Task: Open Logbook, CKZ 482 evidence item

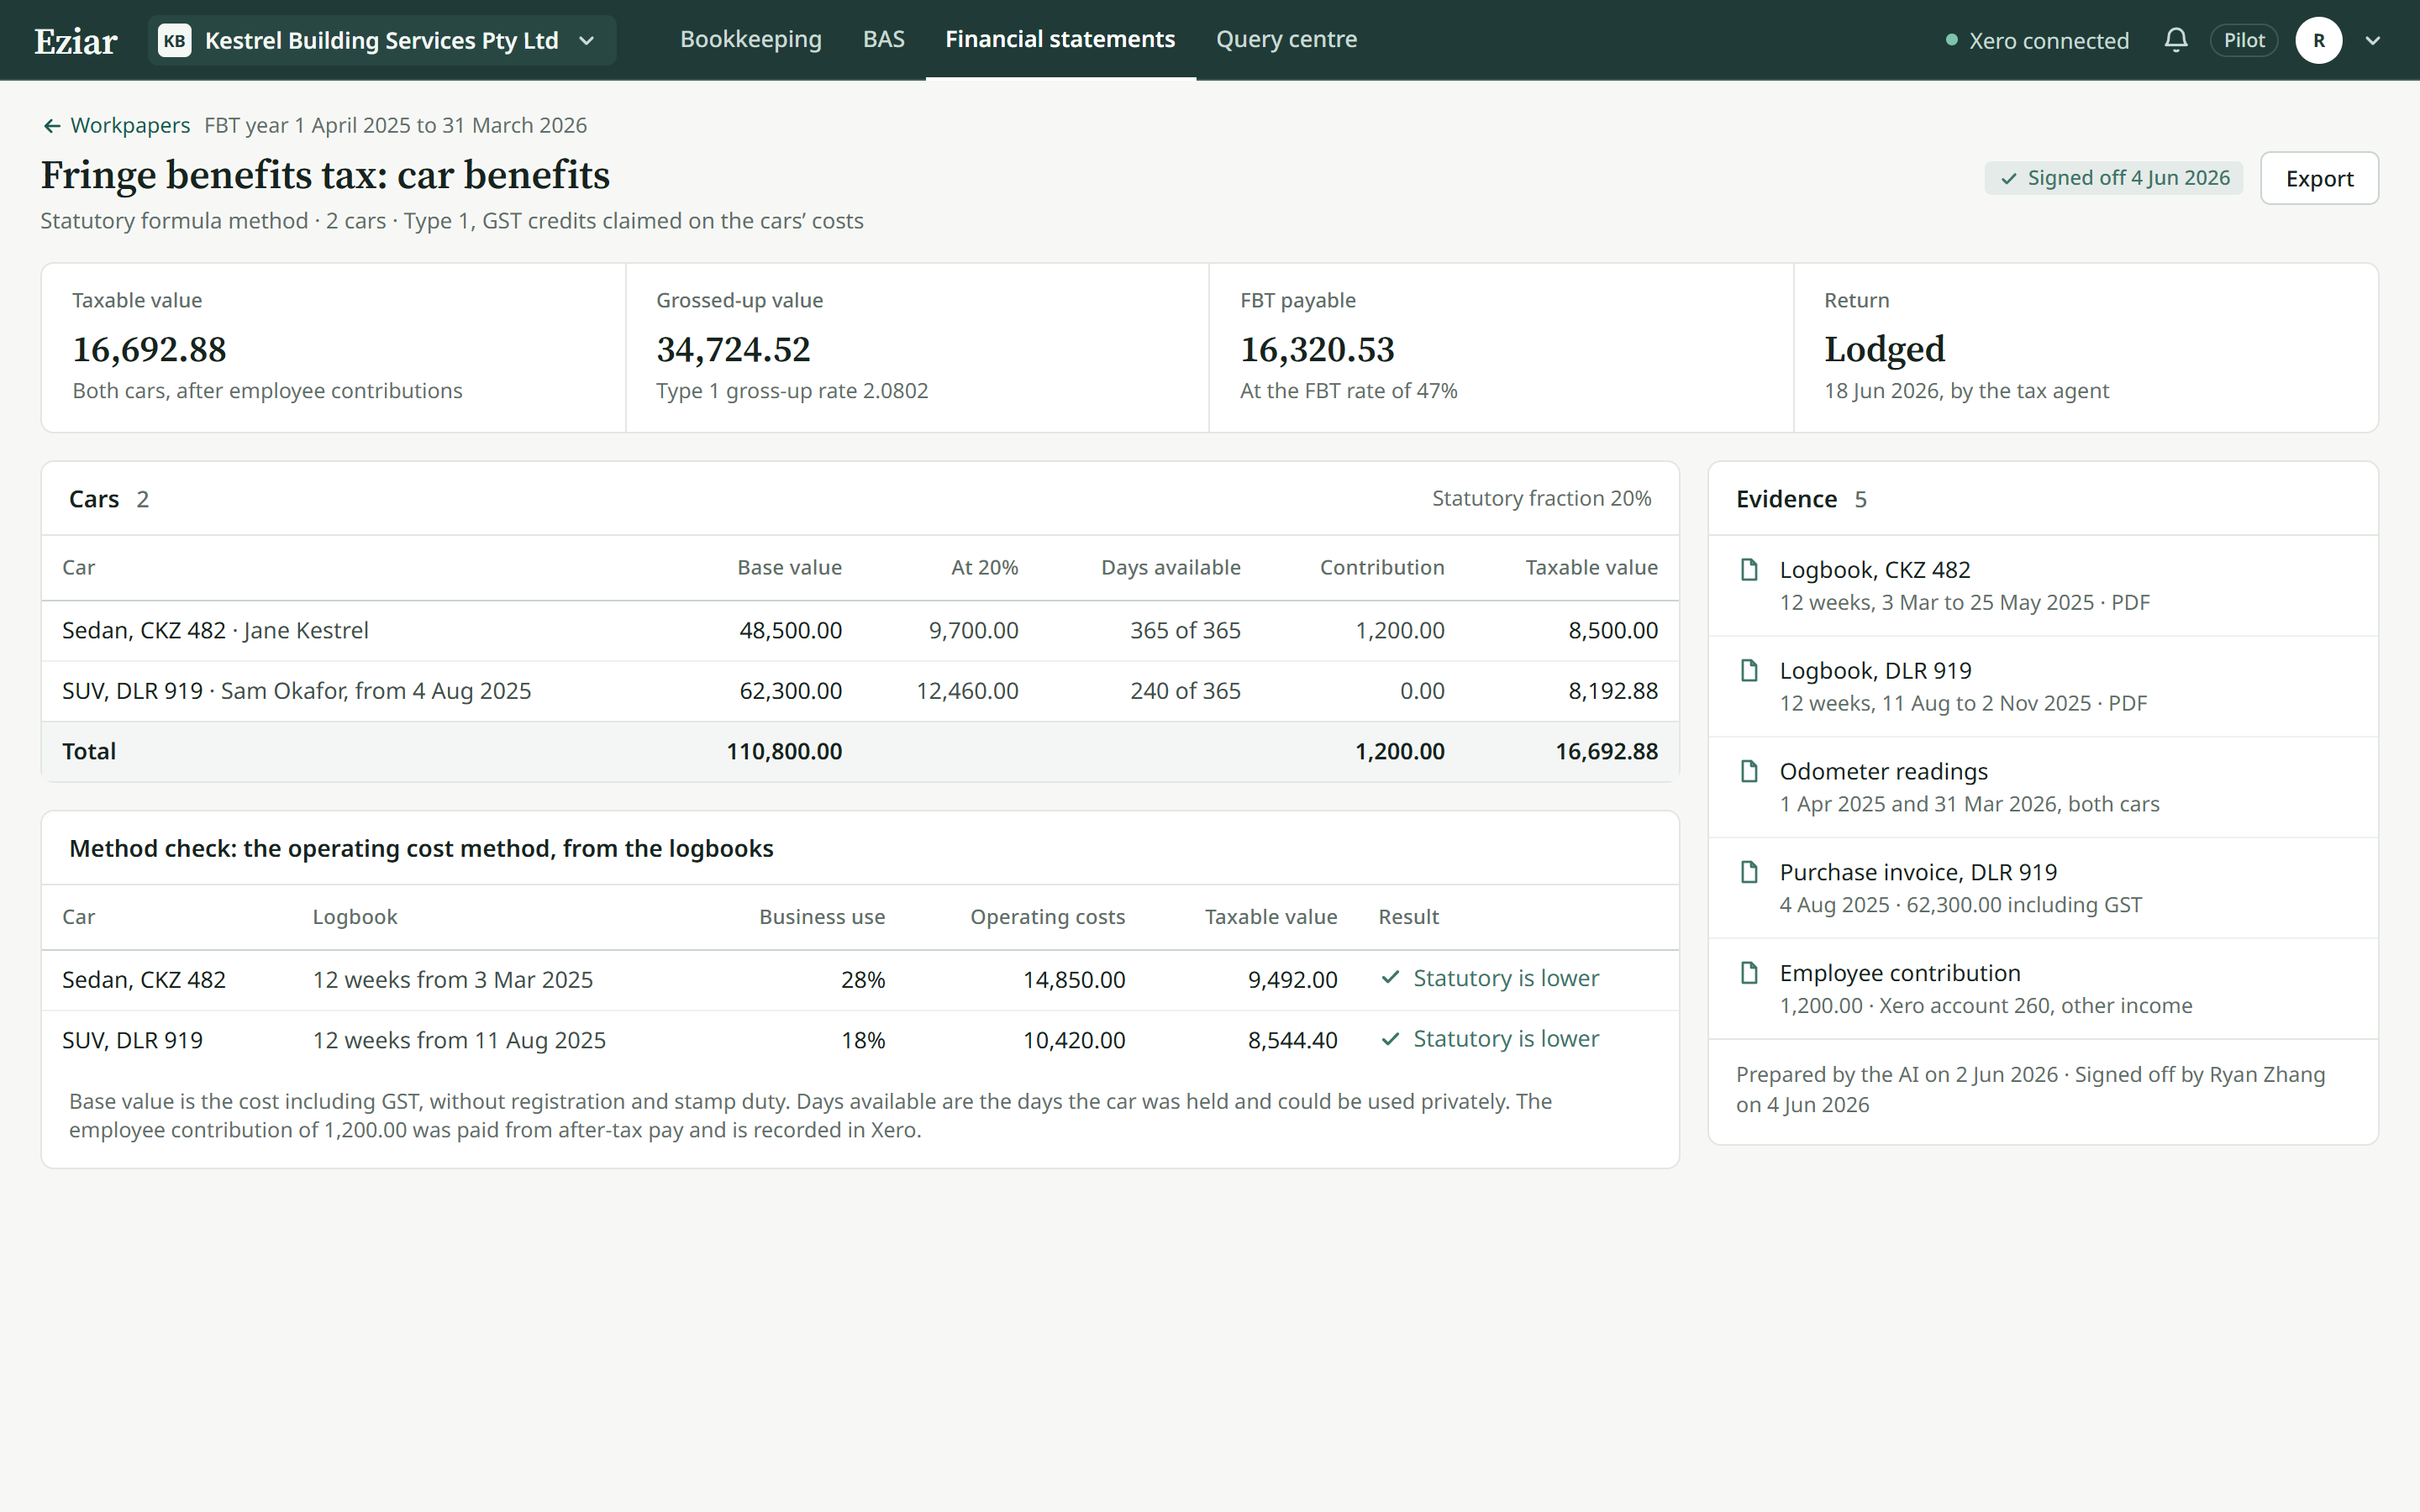Action: [x=2043, y=586]
